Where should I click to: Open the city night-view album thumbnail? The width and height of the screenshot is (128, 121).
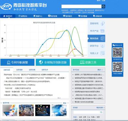(26, 110)
